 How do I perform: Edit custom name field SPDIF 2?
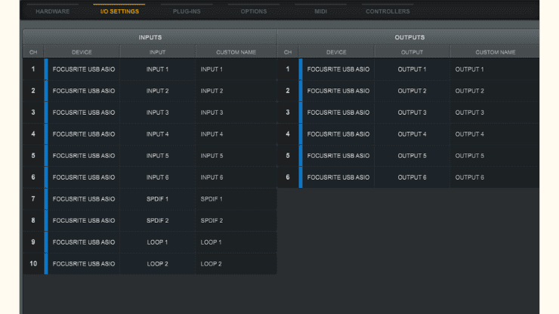coord(236,220)
